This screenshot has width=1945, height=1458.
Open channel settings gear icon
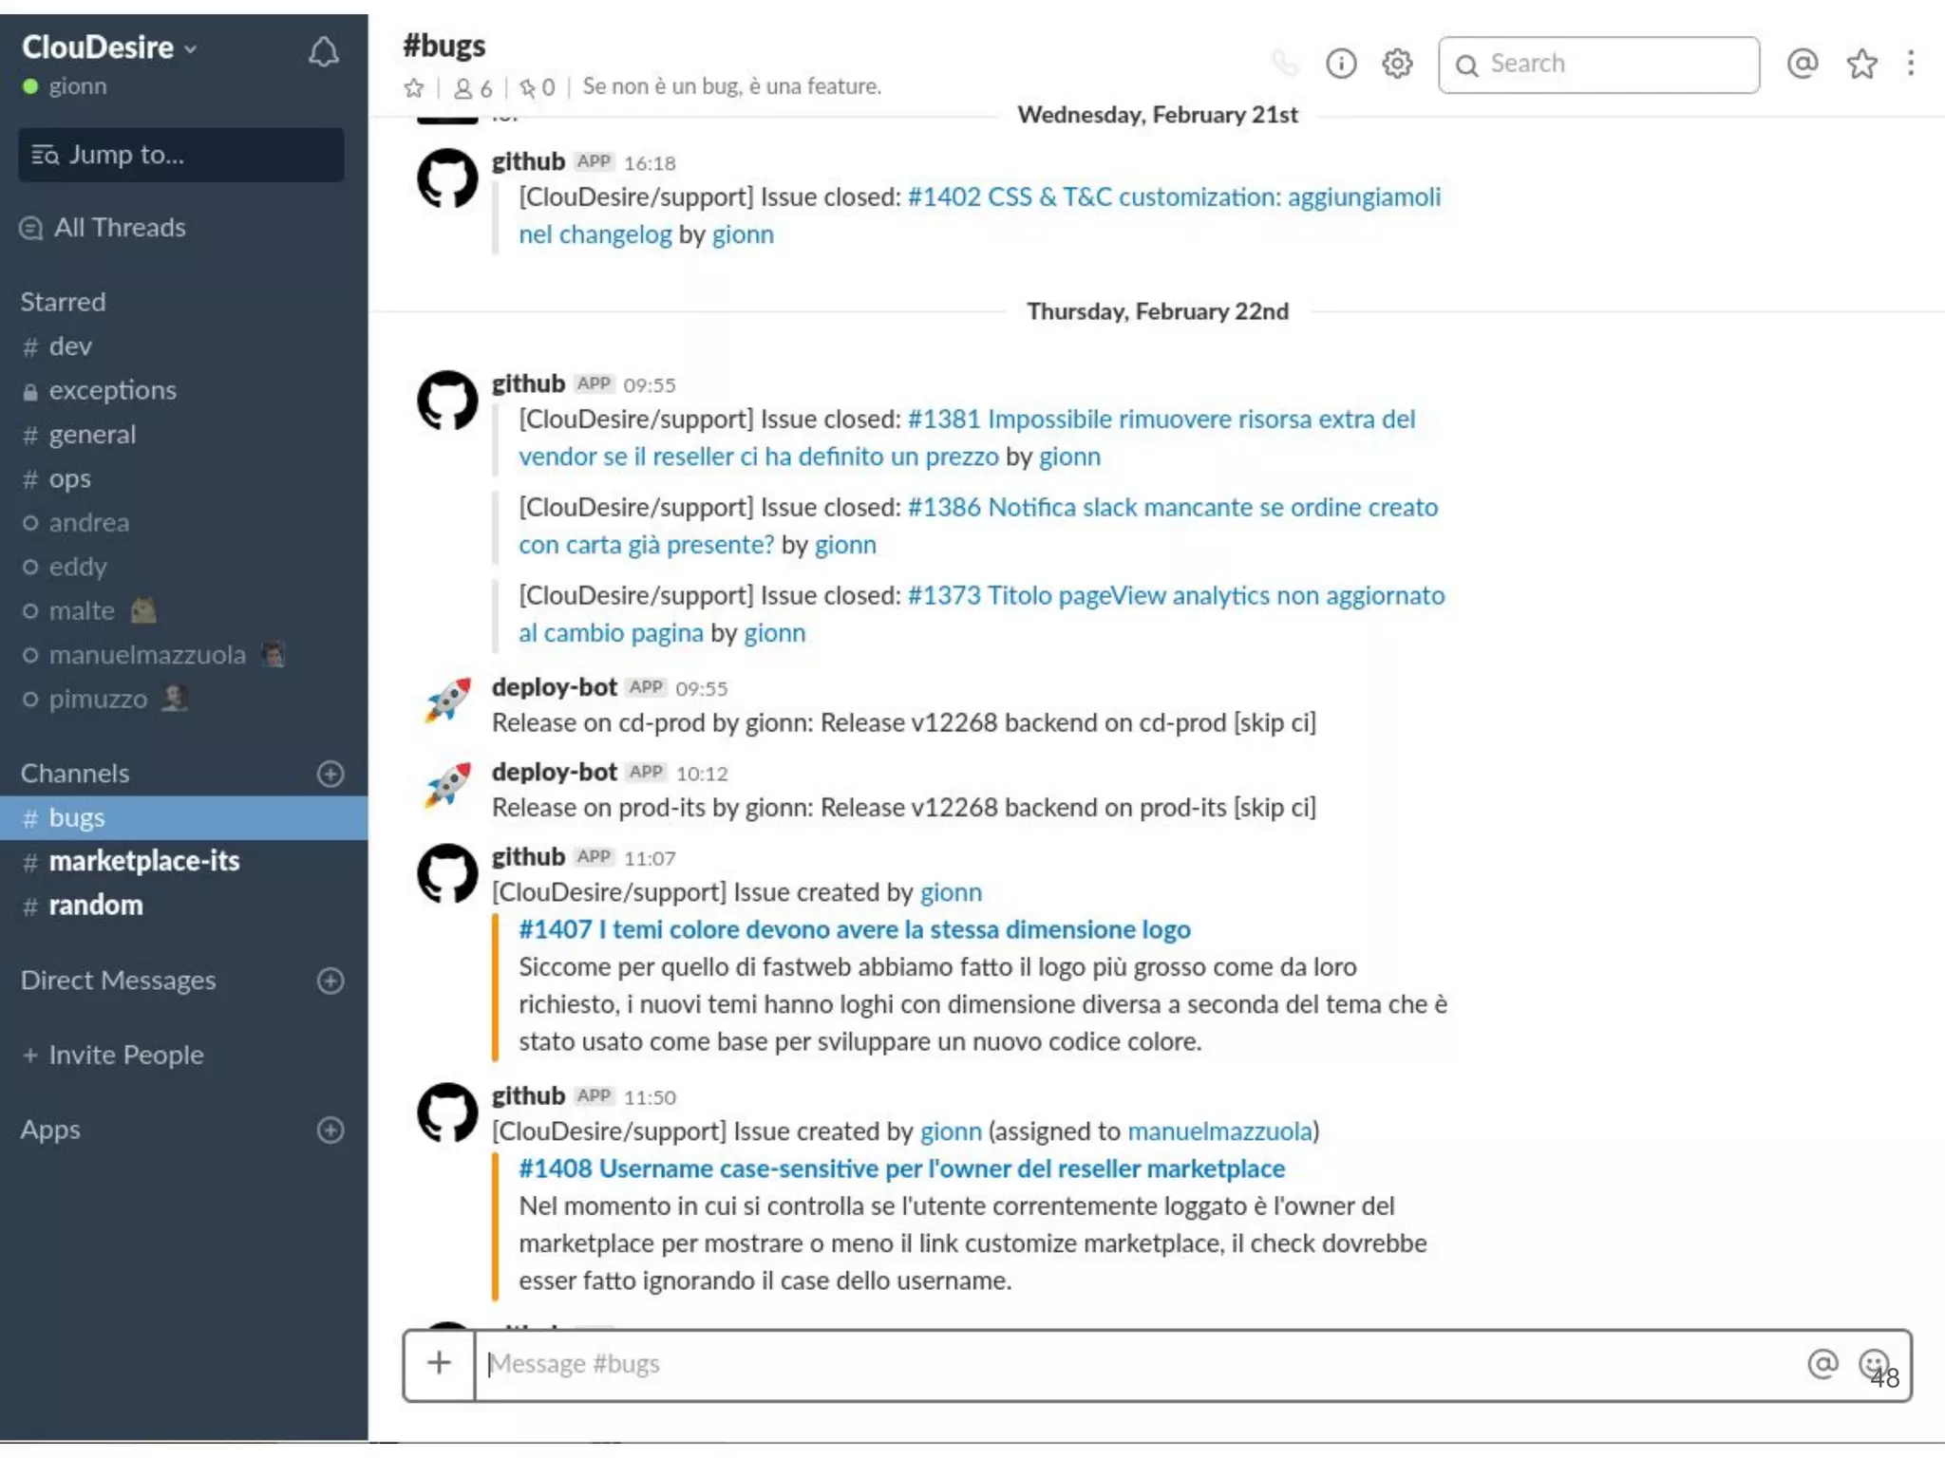(1397, 64)
